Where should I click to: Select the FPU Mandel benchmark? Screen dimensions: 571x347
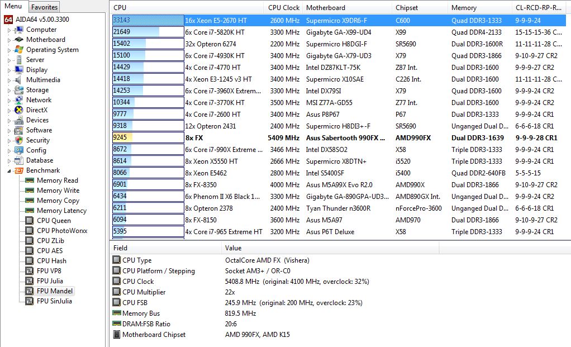tap(55, 291)
